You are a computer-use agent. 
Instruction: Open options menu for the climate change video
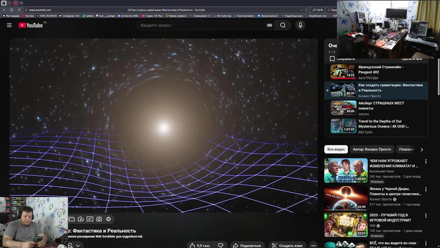(426, 161)
